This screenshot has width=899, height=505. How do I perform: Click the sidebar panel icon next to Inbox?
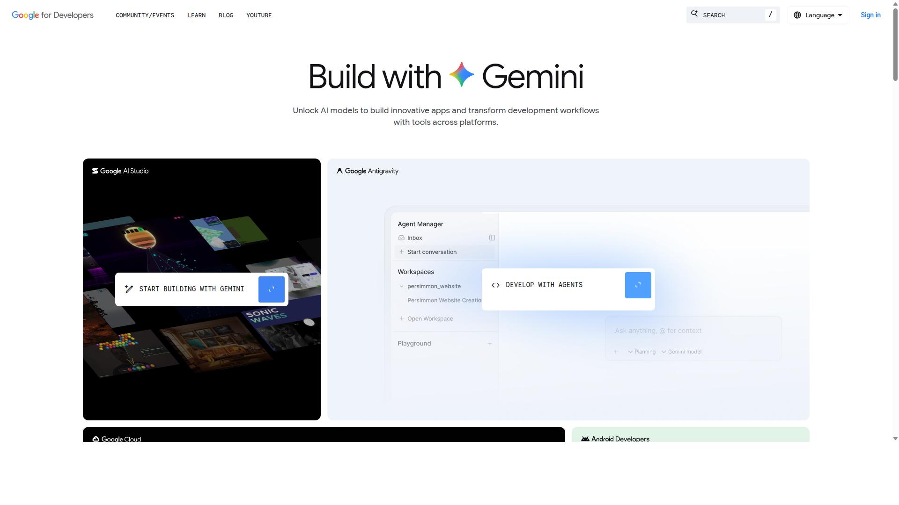tap(492, 238)
